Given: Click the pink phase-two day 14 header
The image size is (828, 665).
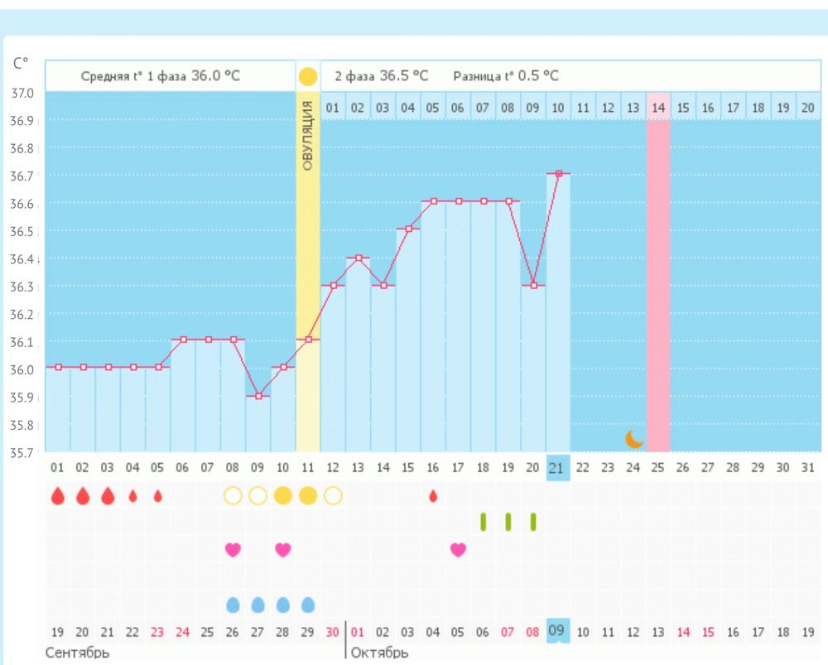Looking at the screenshot, I should (x=658, y=107).
